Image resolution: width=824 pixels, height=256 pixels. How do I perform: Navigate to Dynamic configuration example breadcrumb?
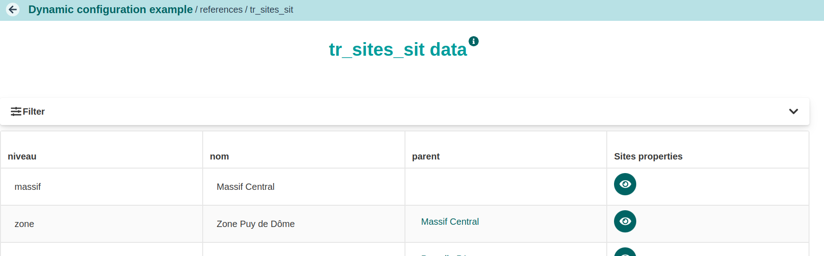(111, 10)
